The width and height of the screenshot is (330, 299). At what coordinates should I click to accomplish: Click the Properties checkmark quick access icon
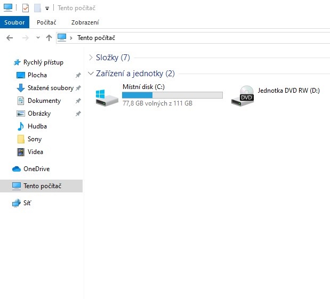pos(26,8)
